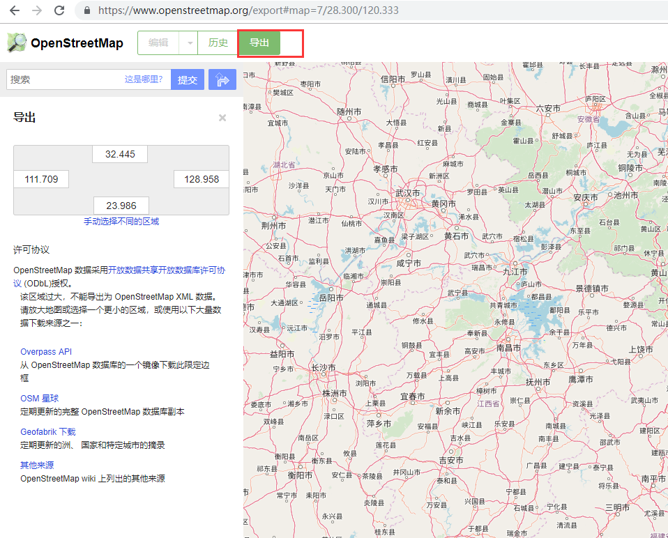Click 手动选择不同的区域 link
668x538 pixels.
[x=121, y=222]
